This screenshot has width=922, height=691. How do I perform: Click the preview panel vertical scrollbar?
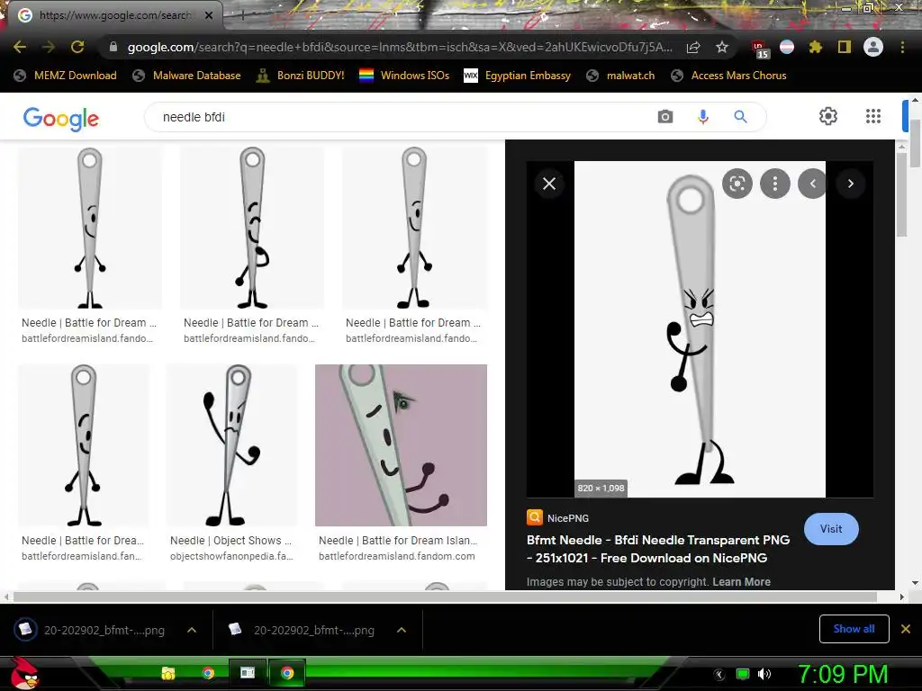(x=900, y=194)
